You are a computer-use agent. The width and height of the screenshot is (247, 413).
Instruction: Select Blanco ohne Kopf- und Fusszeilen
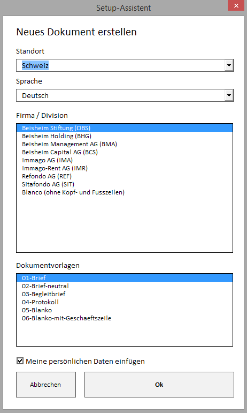click(125, 192)
